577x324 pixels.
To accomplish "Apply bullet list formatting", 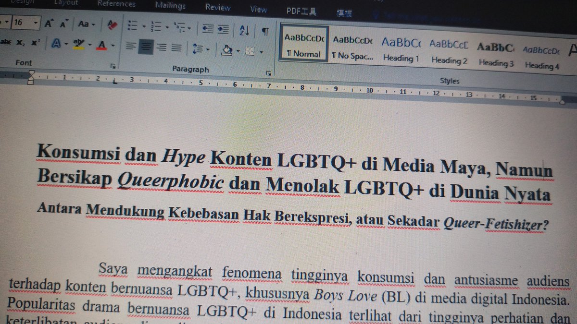I will 134,26.
